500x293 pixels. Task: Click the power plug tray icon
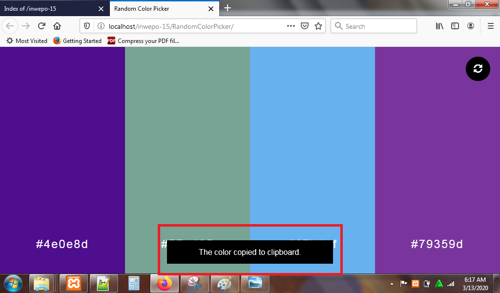click(427, 283)
